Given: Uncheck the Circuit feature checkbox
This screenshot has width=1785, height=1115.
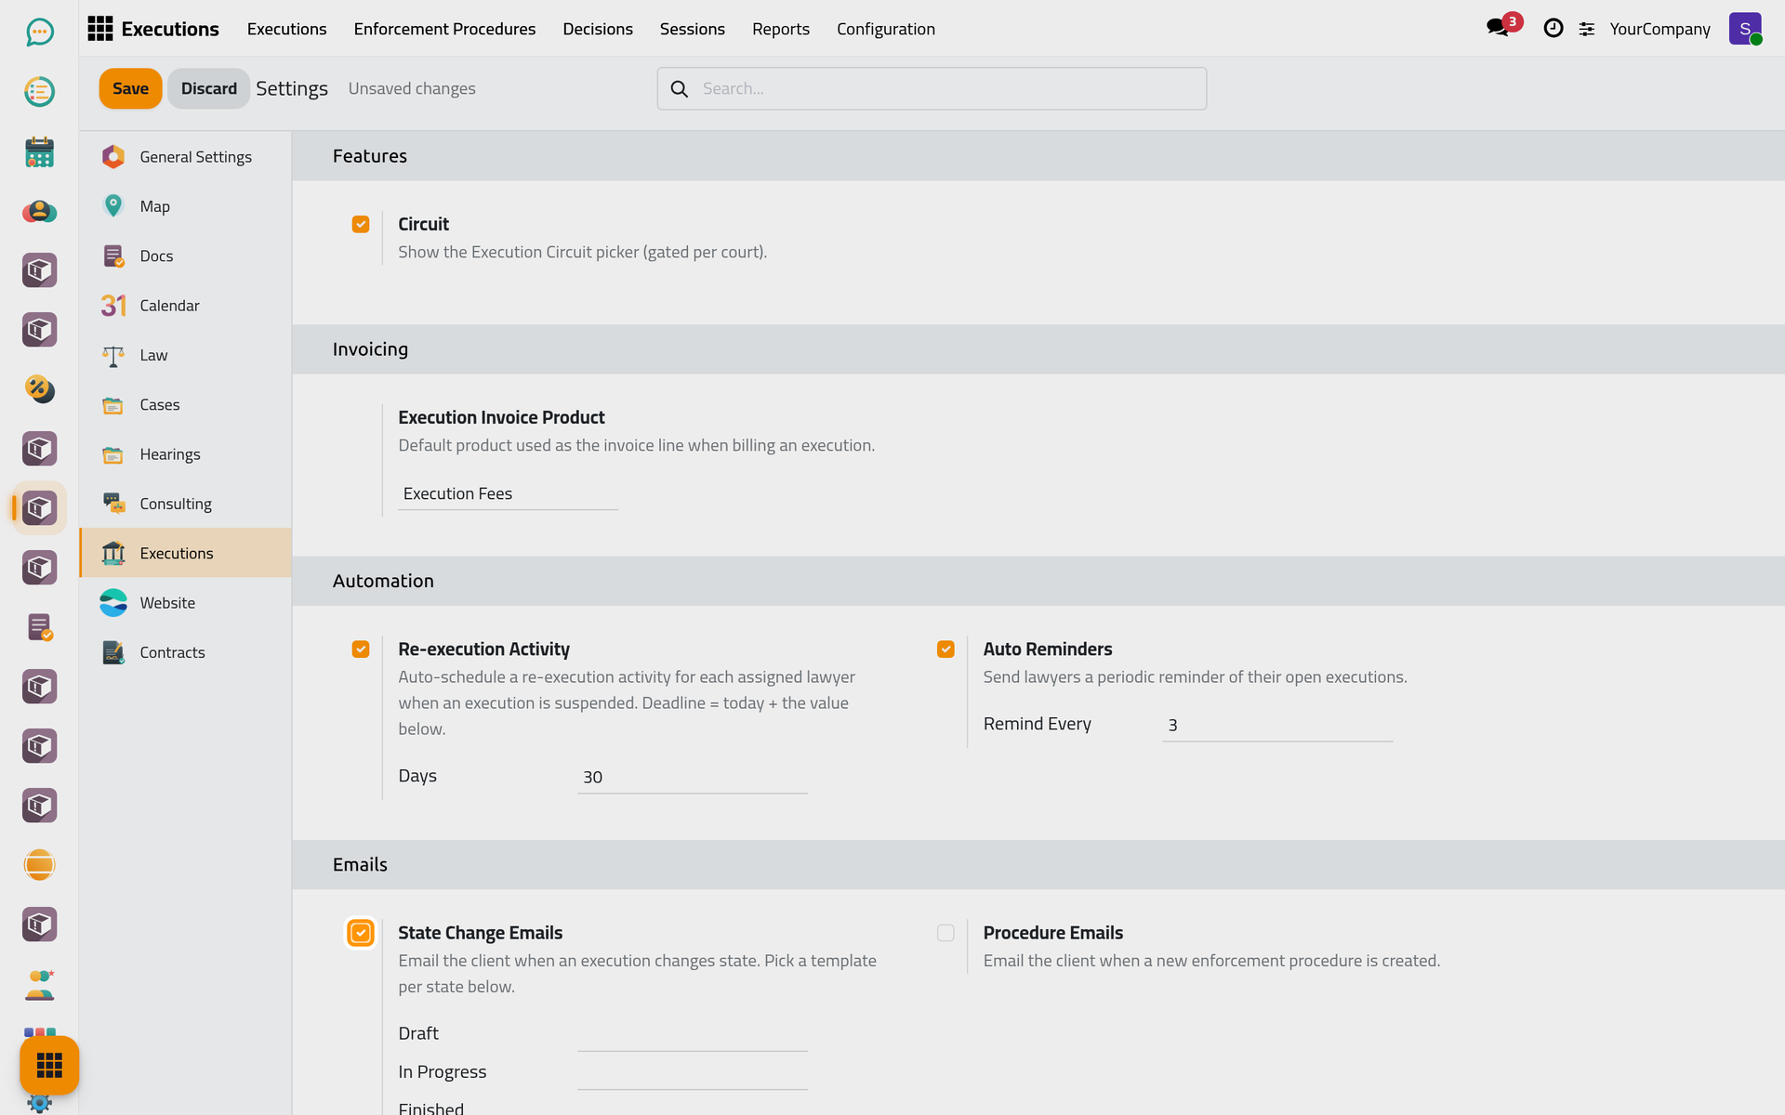Looking at the screenshot, I should pos(361,224).
